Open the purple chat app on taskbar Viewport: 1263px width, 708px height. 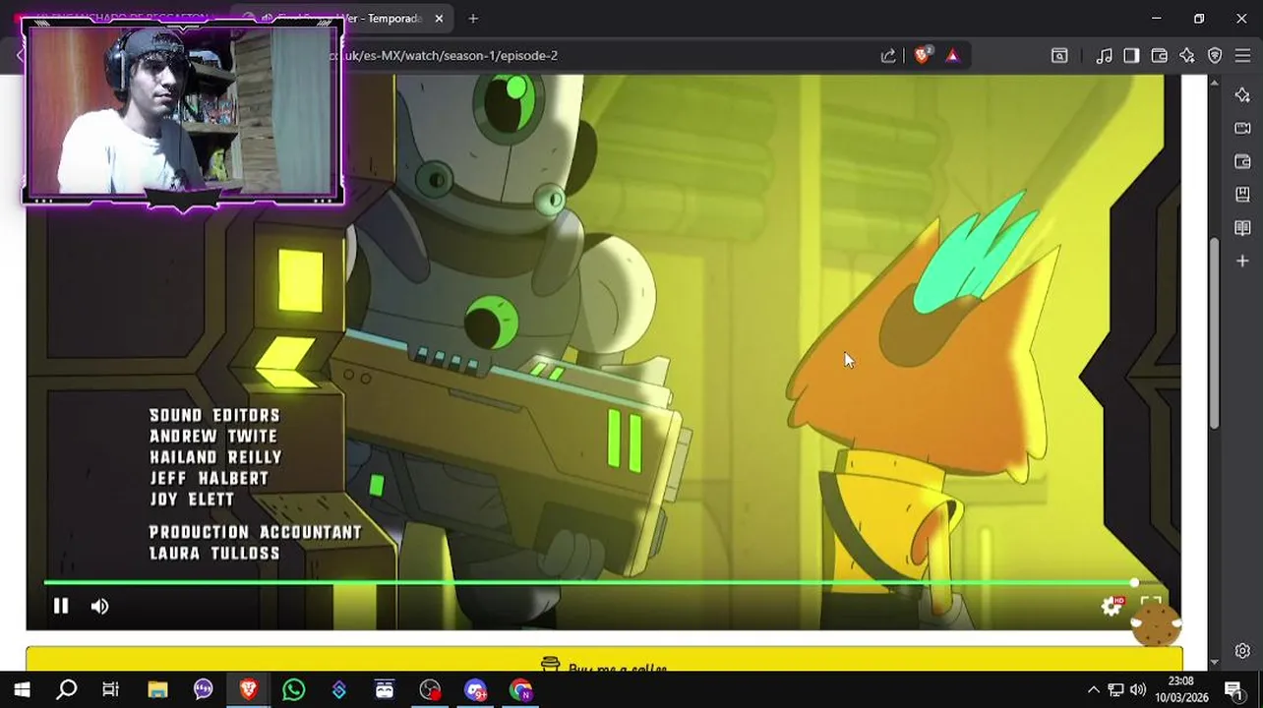pyautogui.click(x=203, y=690)
